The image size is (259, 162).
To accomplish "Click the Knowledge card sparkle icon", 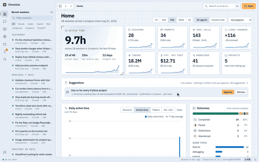I will coord(194,55).
